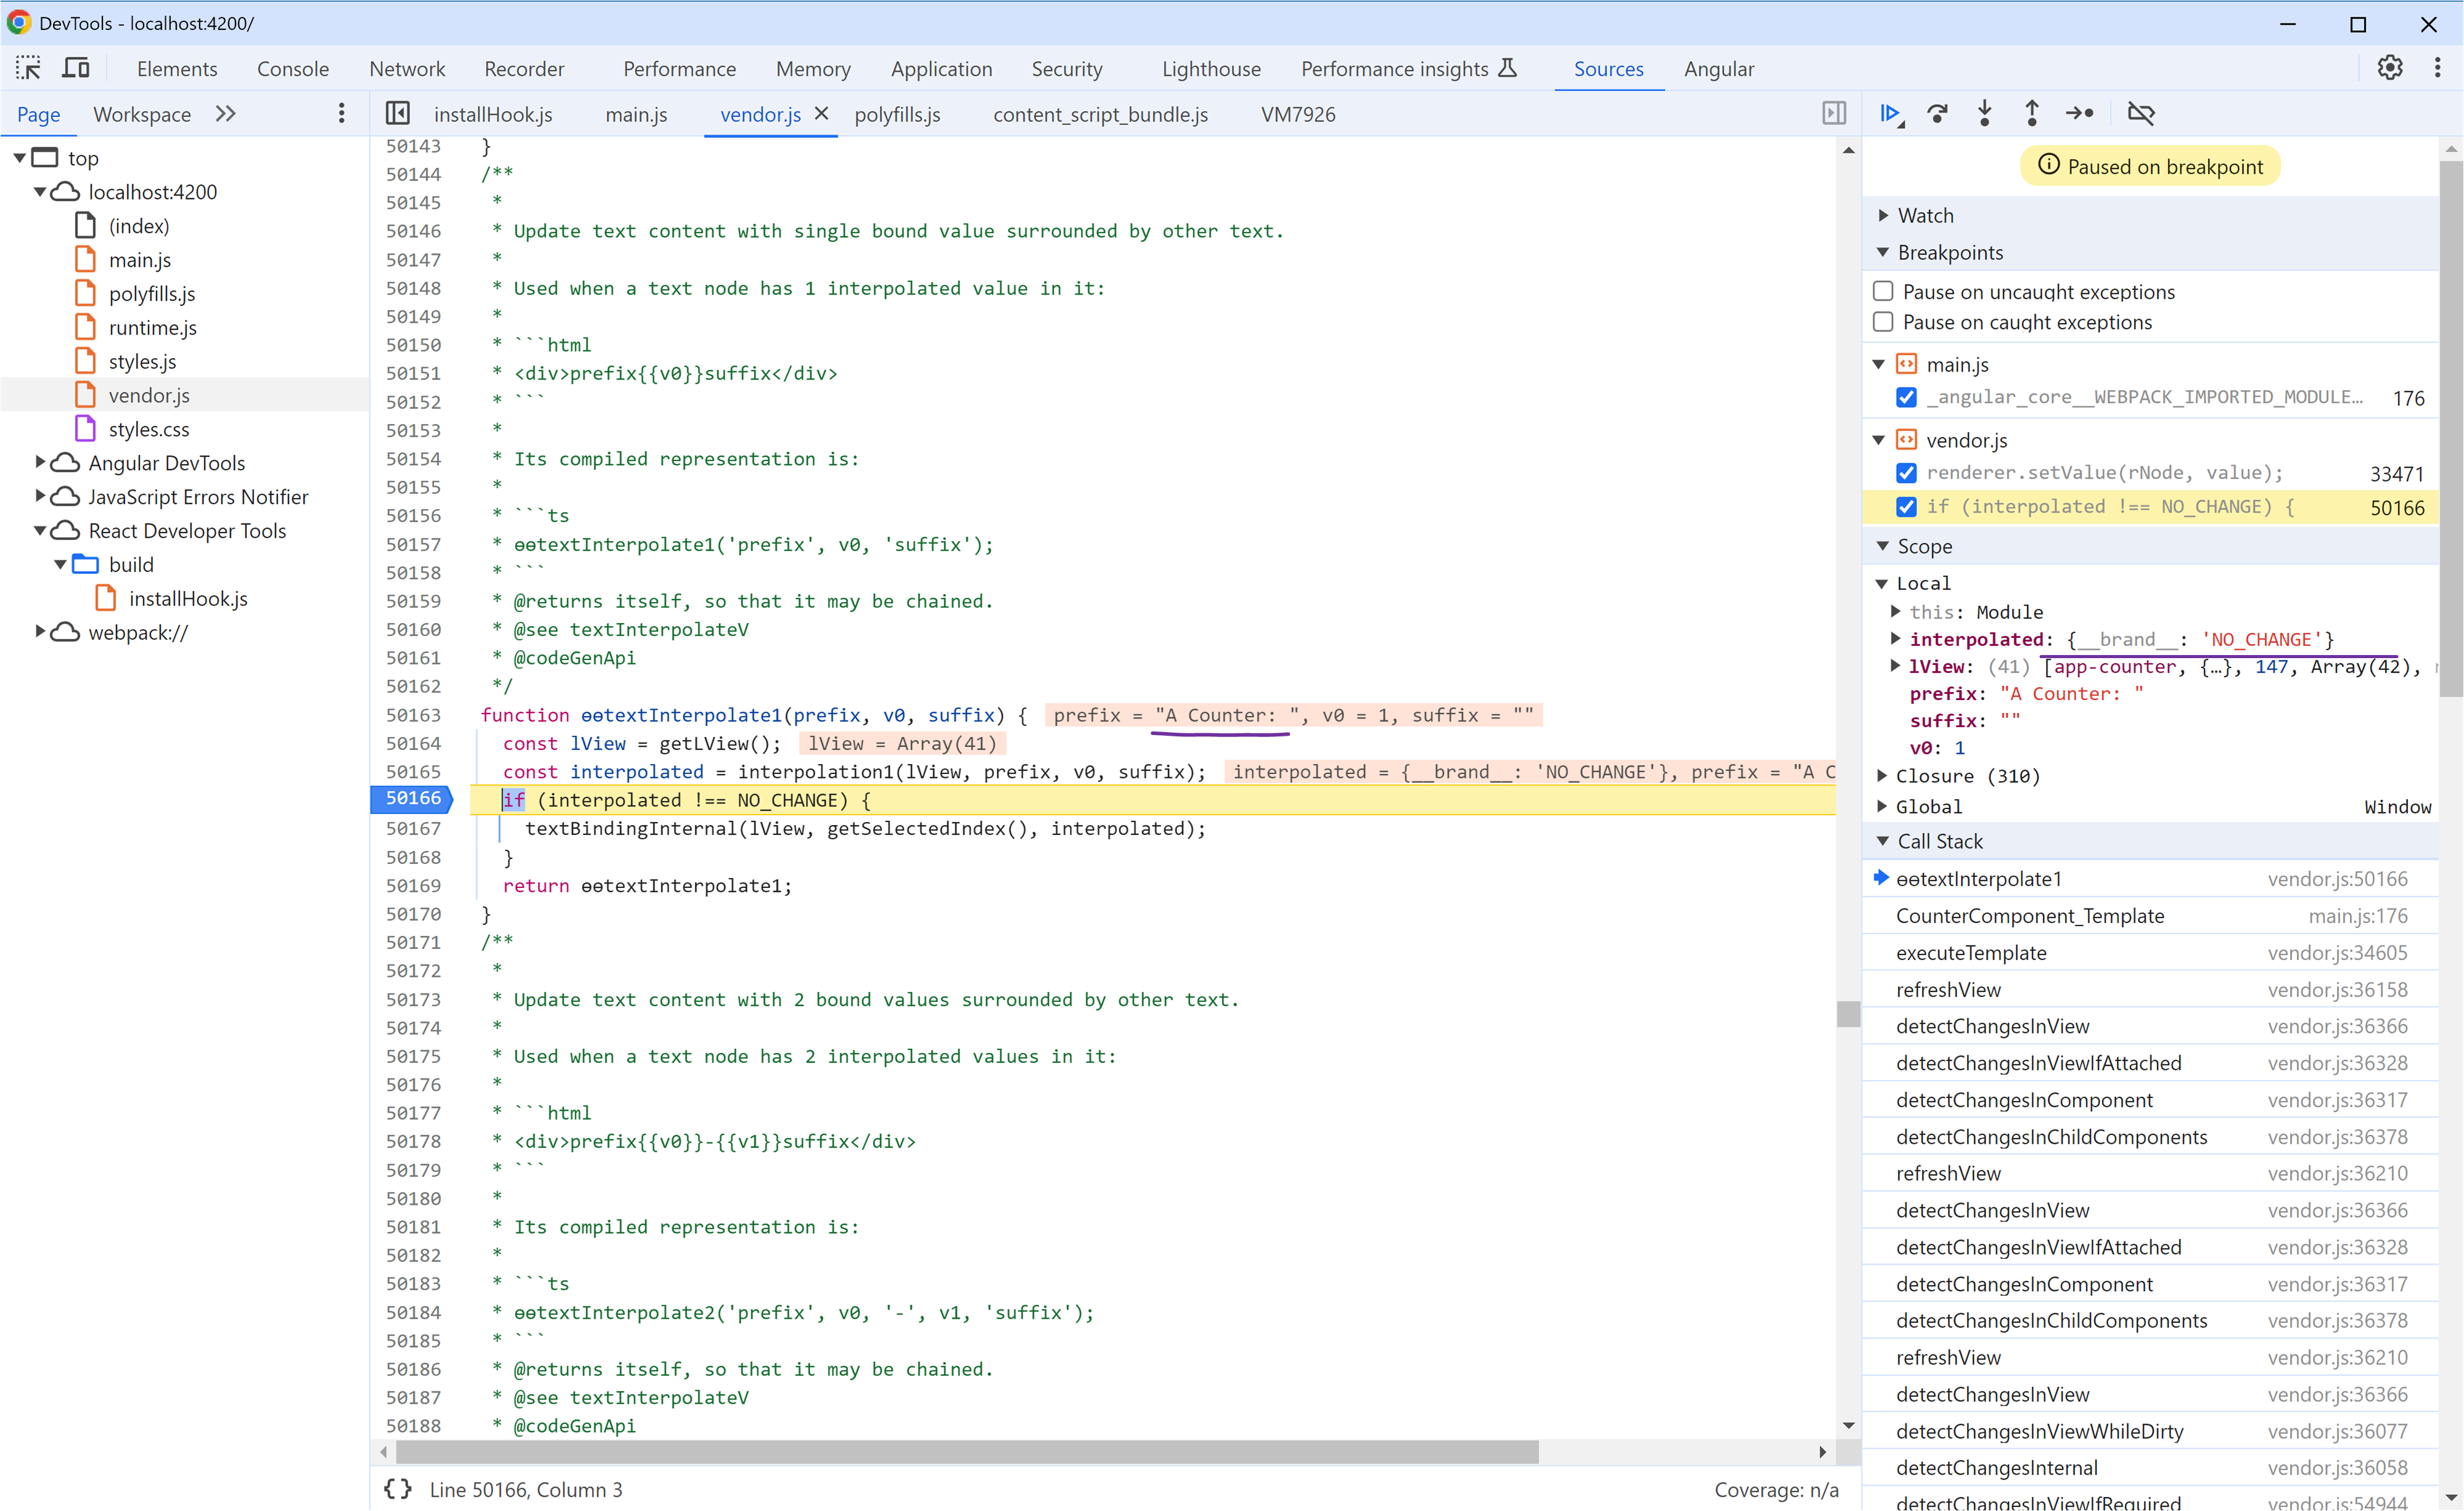The width and height of the screenshot is (2464, 1511).
Task: Click Coverage: n/a status text
Action: [1776, 1489]
